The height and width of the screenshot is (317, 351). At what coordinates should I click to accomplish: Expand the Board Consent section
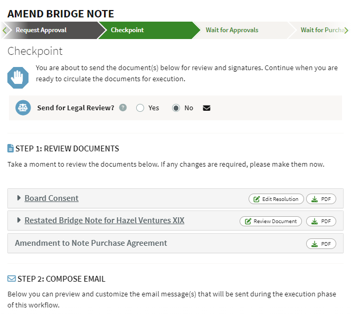(19, 198)
